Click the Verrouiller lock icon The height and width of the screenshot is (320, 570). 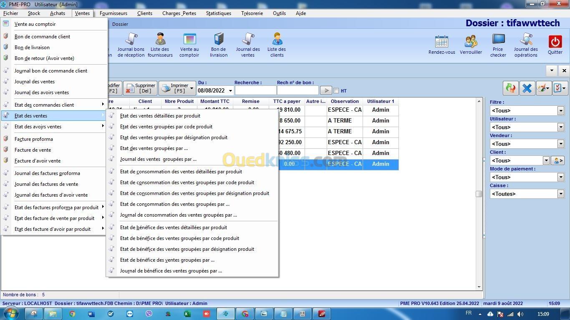point(471,42)
